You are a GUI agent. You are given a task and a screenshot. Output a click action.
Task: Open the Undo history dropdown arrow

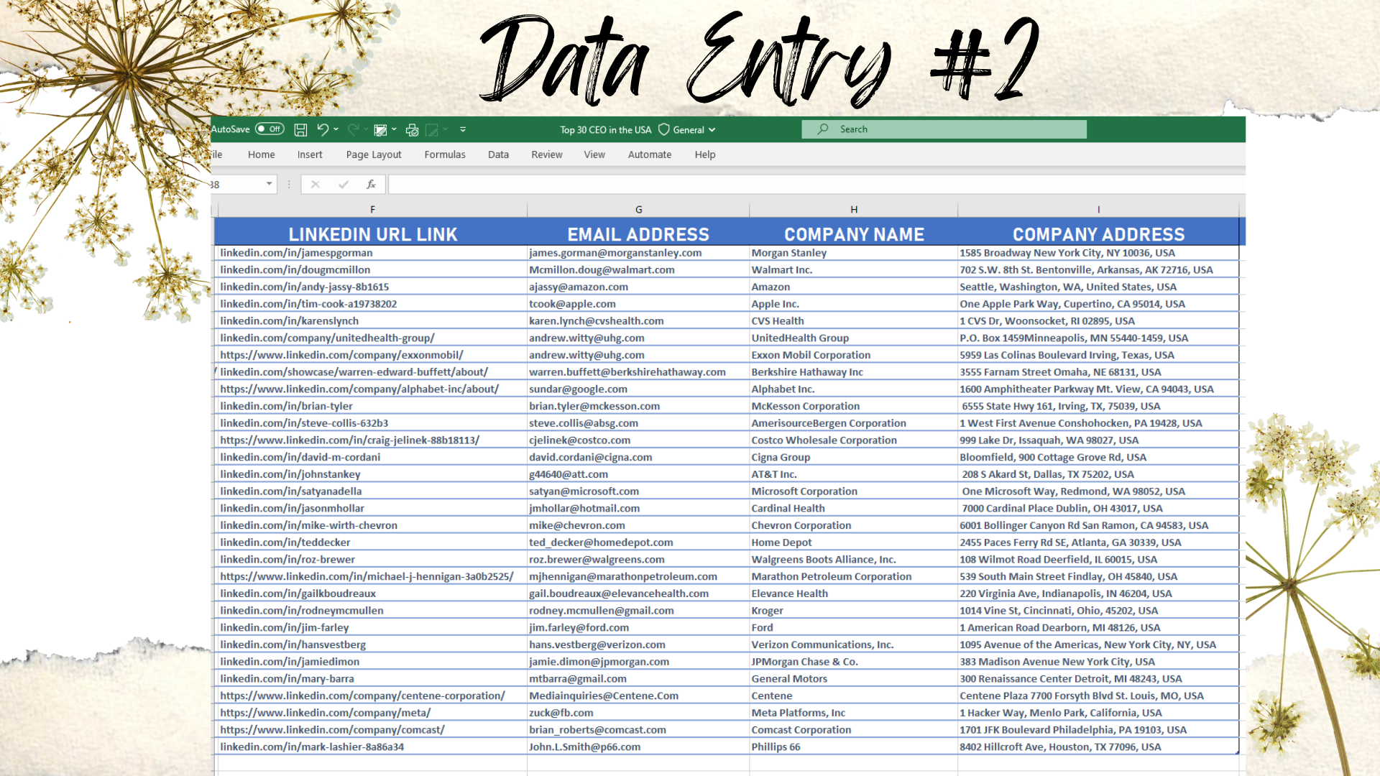point(336,129)
